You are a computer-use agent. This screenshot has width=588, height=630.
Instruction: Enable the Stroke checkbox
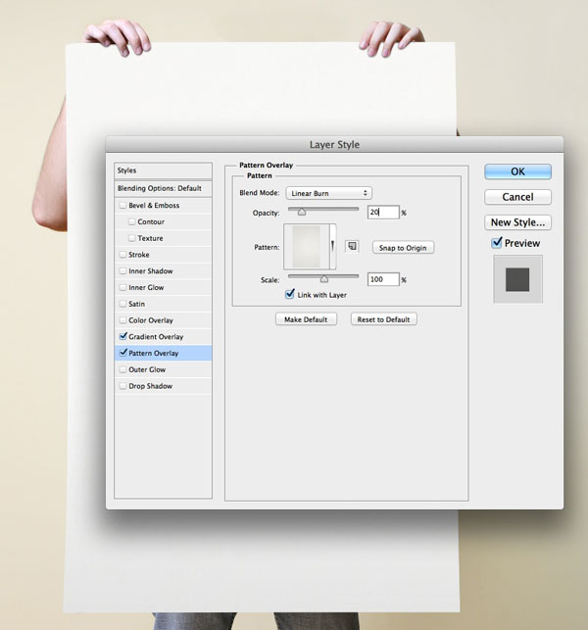[122, 255]
